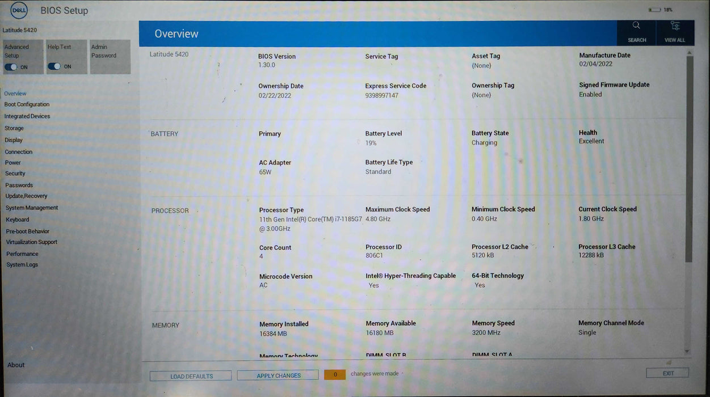Open Power settings
The height and width of the screenshot is (397, 710).
point(13,163)
